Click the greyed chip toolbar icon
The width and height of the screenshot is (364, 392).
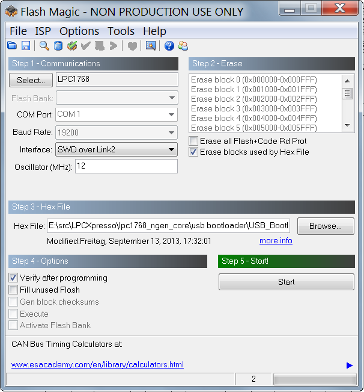click(x=100, y=46)
